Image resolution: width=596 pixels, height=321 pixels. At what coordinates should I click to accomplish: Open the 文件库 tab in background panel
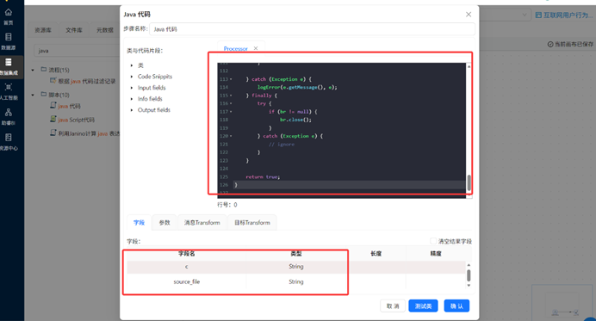[74, 30]
